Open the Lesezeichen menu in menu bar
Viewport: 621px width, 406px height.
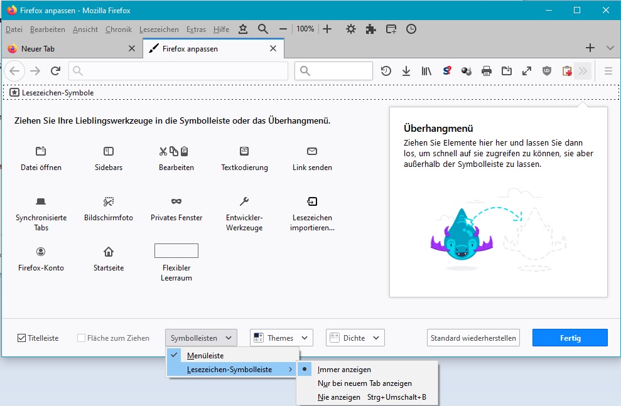tap(159, 29)
